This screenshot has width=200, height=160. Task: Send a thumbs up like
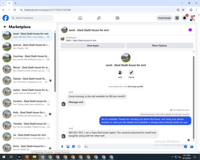coord(192,147)
